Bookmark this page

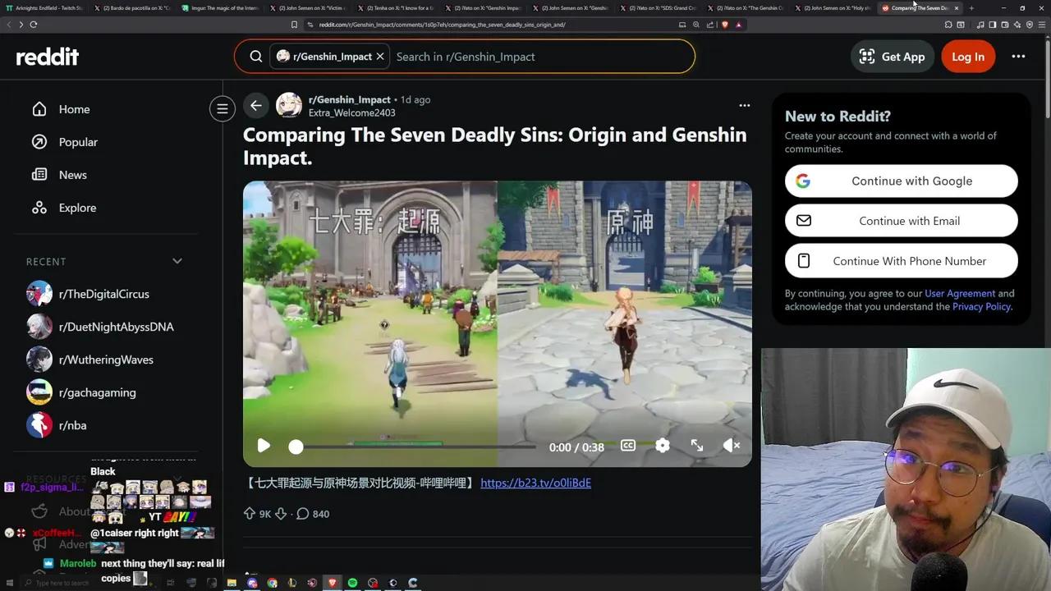(295, 25)
